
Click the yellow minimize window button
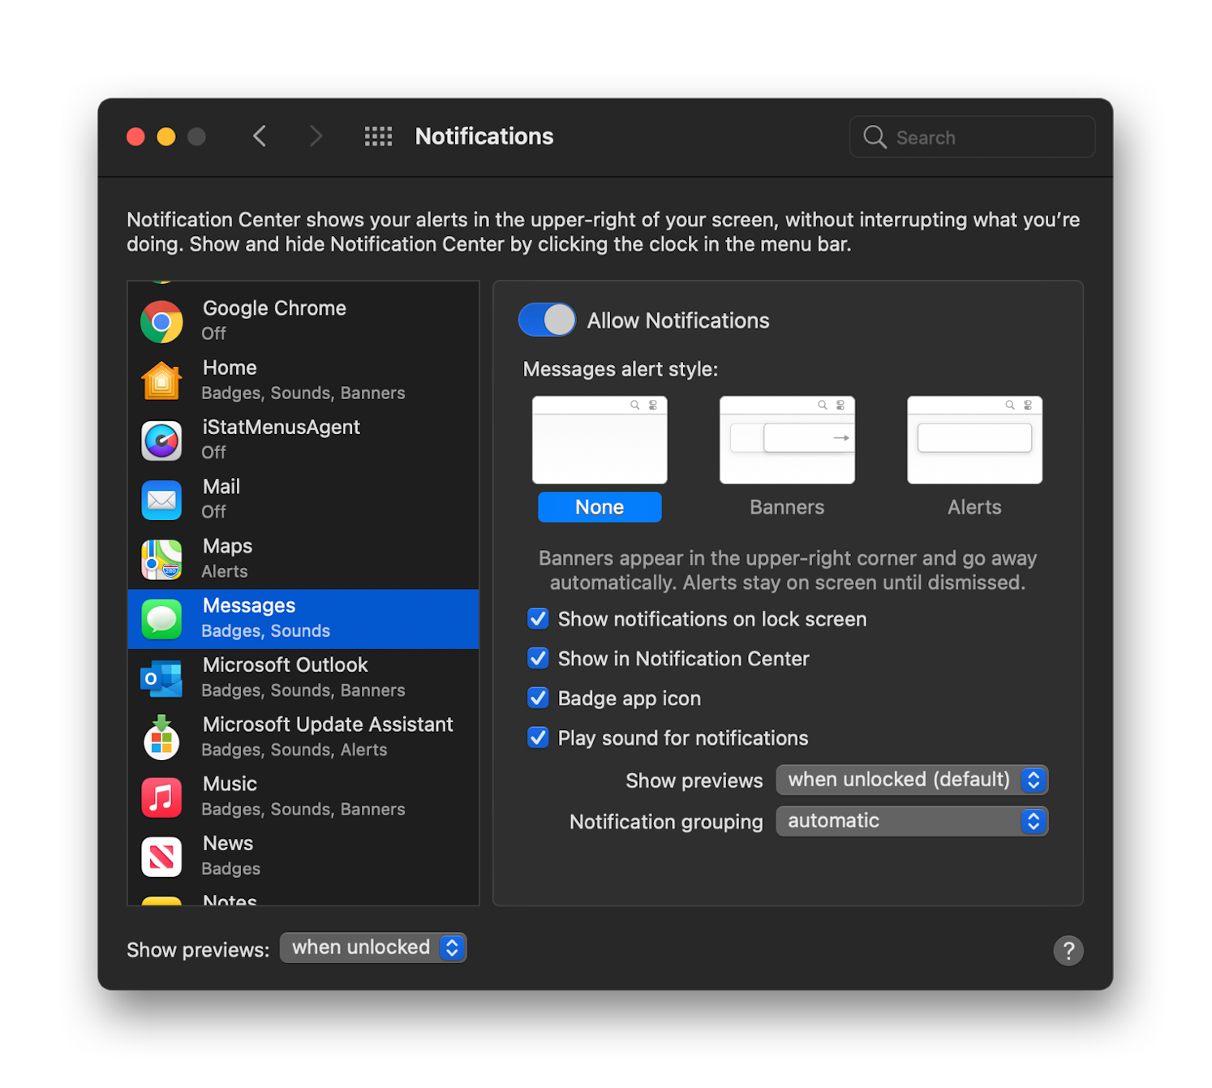(166, 136)
